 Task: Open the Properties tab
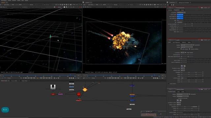coord(172,3)
